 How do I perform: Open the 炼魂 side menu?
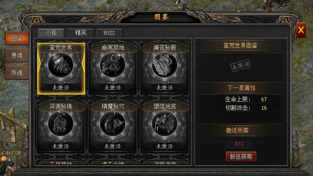pyautogui.click(x=17, y=73)
